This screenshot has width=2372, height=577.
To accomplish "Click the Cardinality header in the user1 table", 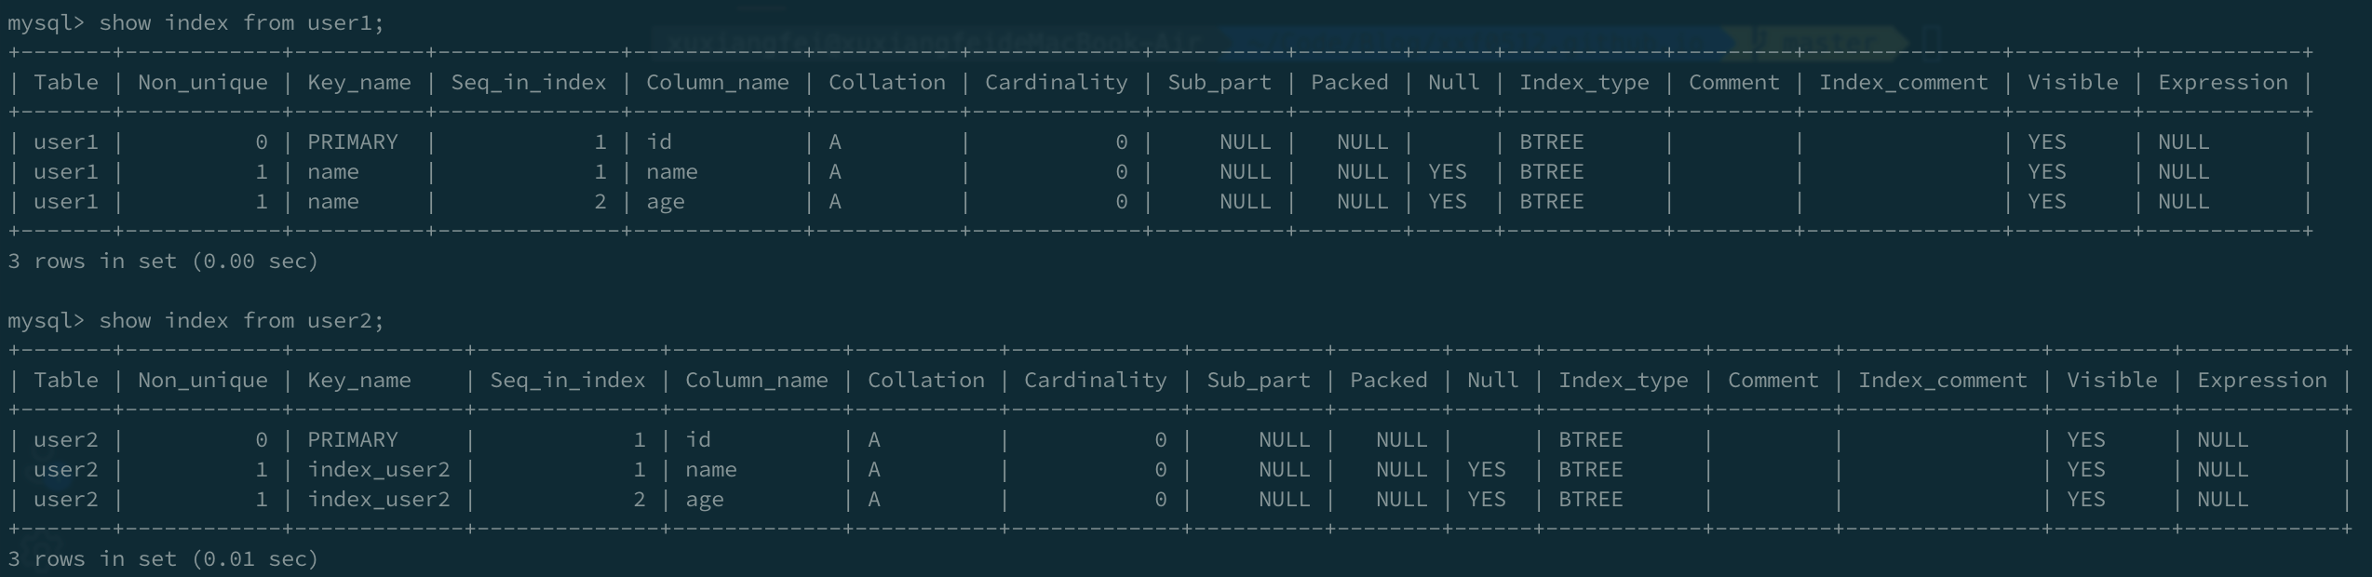I will tap(1056, 83).
